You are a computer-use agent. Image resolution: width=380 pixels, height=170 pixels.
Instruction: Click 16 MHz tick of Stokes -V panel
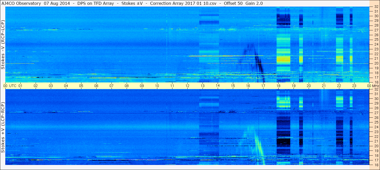(376, 82)
